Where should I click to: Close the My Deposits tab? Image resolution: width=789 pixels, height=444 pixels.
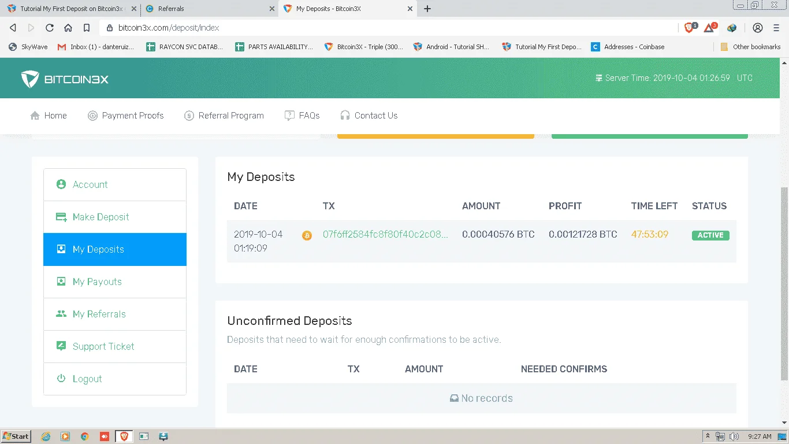point(411,9)
